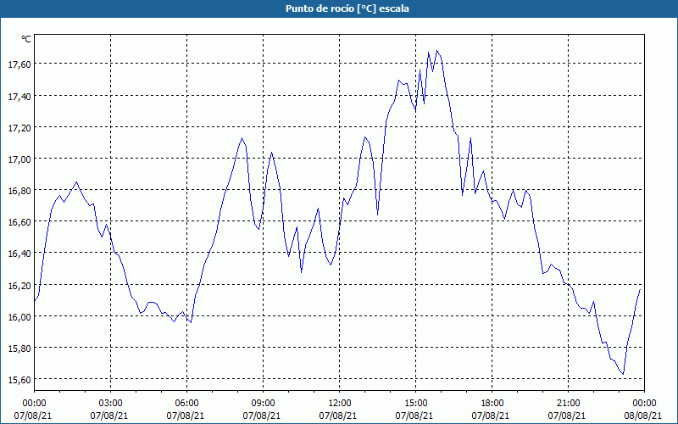Click the 15:00 time axis label
This screenshot has width=678, height=424.
(415, 404)
